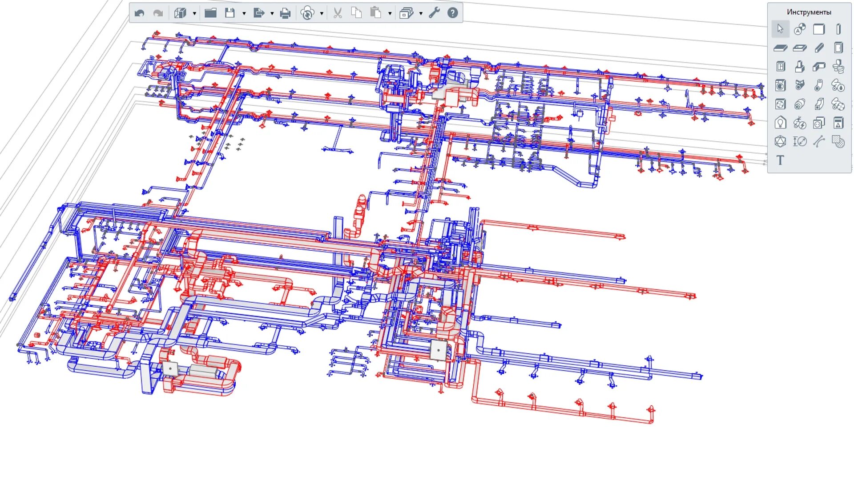Image resolution: width=854 pixels, height=480 pixels.
Task: Pick the window tool icon
Action: [x=781, y=66]
